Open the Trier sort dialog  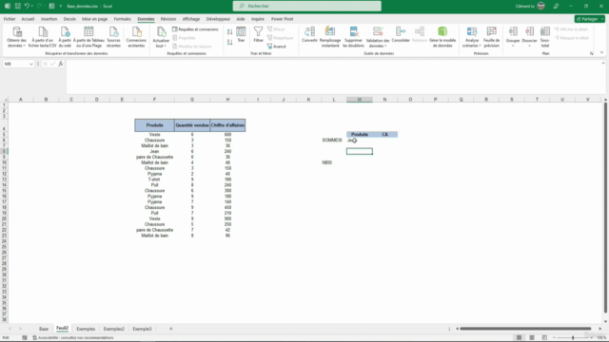point(241,35)
